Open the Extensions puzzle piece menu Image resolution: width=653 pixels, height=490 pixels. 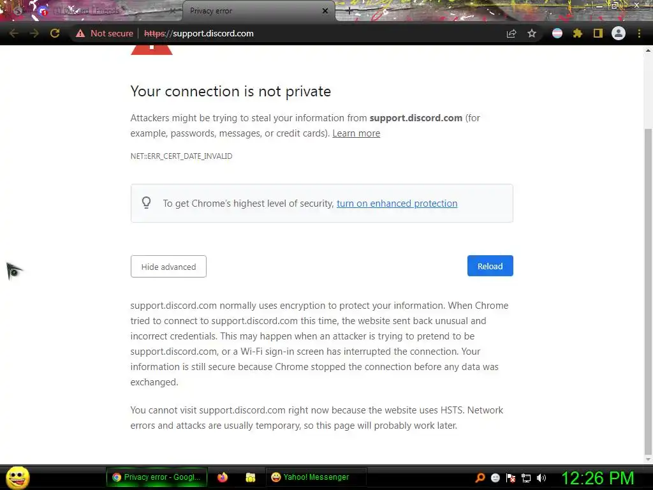(578, 33)
